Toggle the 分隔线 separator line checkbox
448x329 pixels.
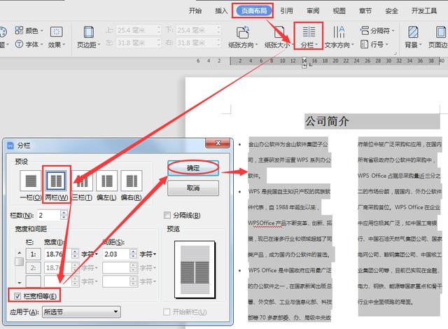point(167,215)
